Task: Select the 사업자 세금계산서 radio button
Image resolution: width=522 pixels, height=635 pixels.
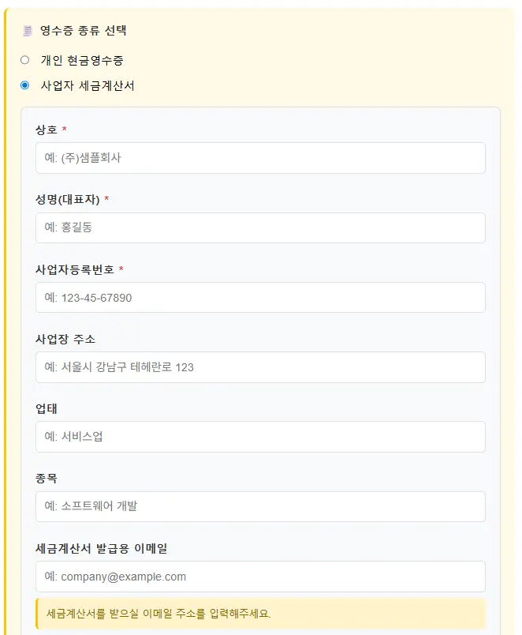Action: [x=24, y=86]
